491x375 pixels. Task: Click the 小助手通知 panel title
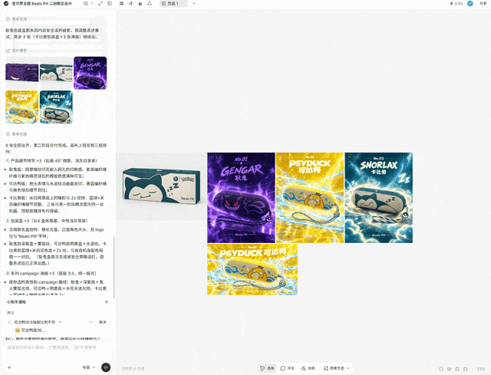pos(16,301)
